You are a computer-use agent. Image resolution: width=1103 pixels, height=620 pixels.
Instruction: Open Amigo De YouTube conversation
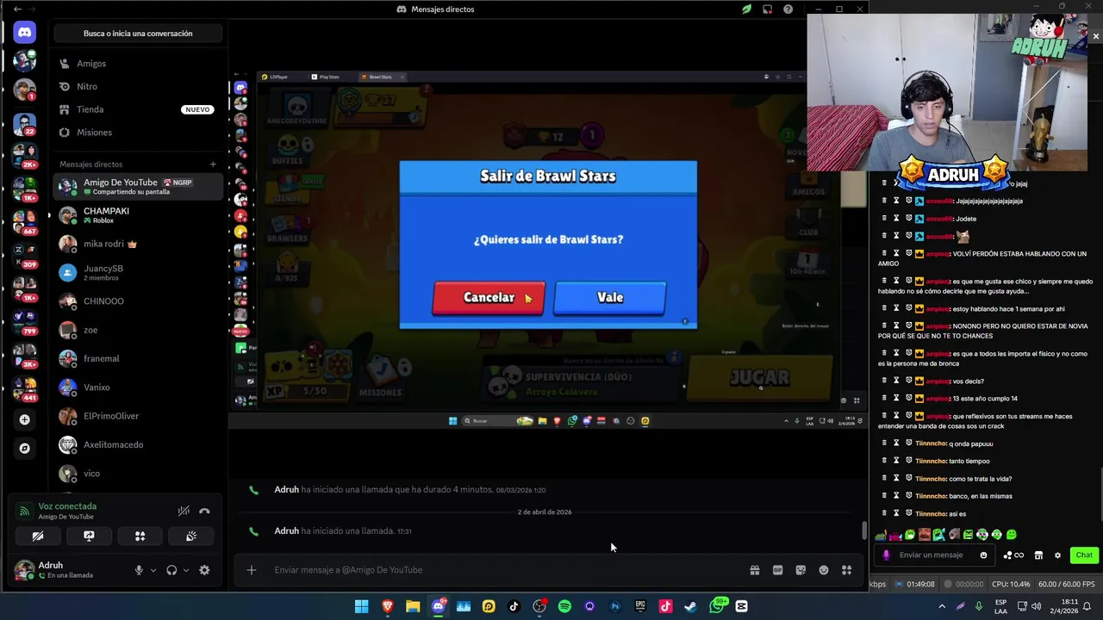[138, 186]
